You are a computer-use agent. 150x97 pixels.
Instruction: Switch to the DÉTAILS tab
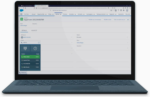[24, 30]
